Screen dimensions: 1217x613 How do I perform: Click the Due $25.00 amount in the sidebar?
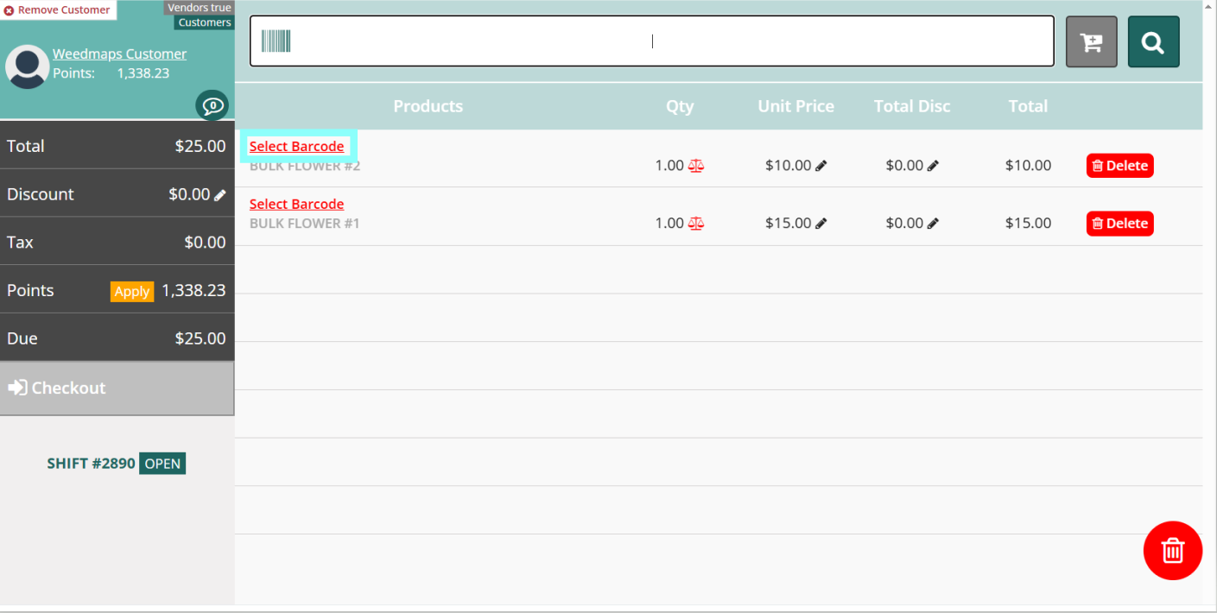(x=200, y=338)
